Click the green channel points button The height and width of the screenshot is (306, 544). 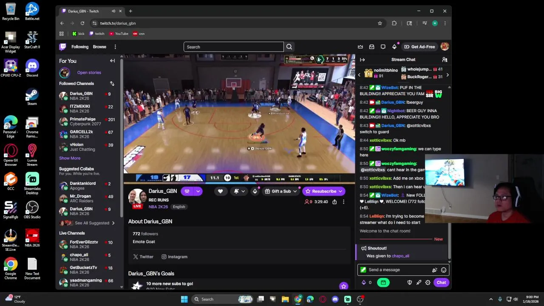383,283
